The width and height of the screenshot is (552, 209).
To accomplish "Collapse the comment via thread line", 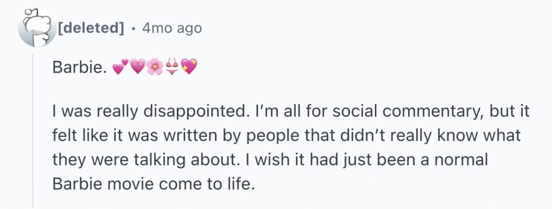I will click(33, 131).
